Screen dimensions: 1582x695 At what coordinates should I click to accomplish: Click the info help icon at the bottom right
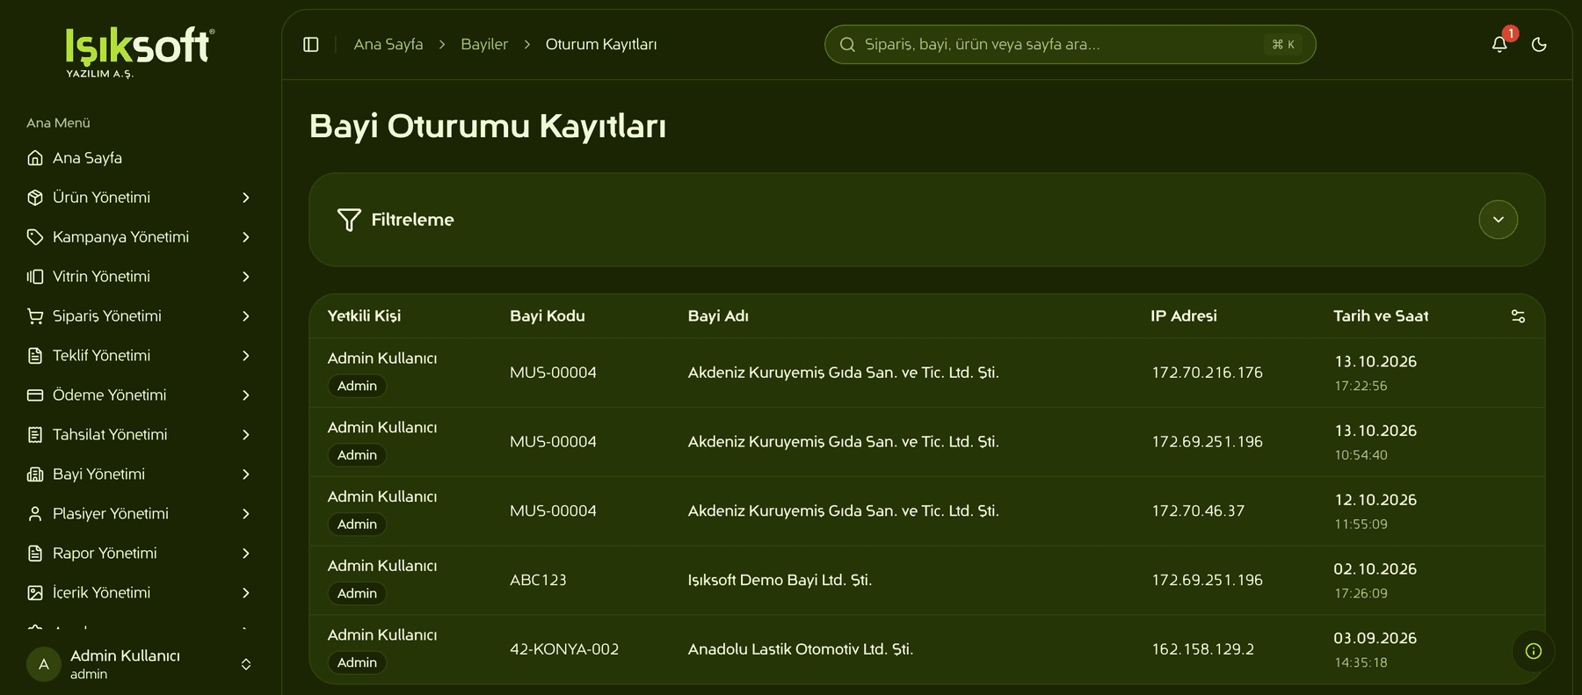point(1534,651)
